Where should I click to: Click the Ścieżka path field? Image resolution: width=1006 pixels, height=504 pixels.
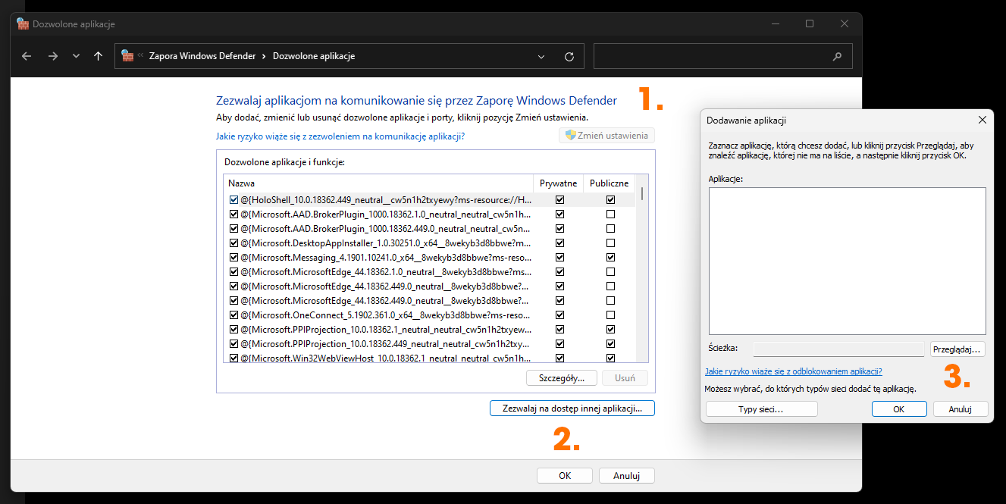838,349
